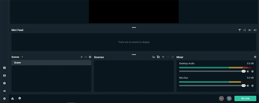Expand the Scenes collection dropdown arrow
Image resolution: width=259 pixels, height=103 pixels.
point(22,57)
